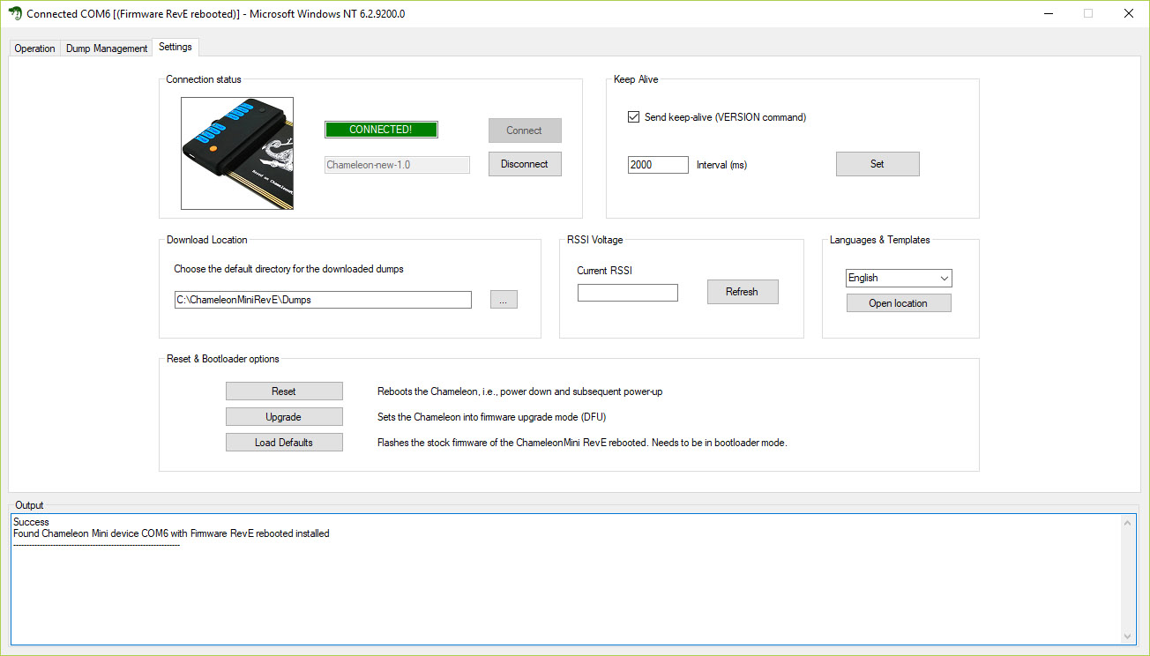Disconnect from the Chameleon device
Viewport: 1150px width, 656px height.
tap(525, 164)
